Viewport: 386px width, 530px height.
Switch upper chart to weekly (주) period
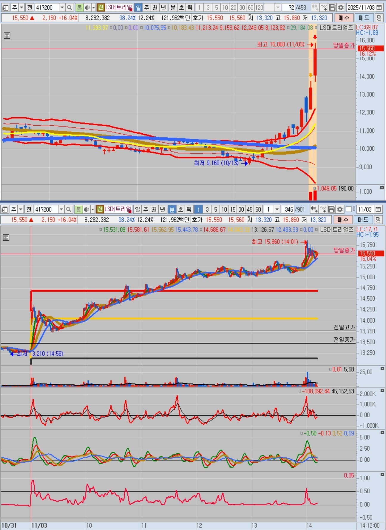point(147,7)
